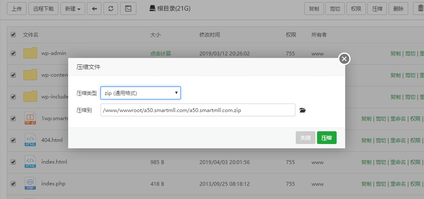Screen dimensions: 424x199
Task: Open the compression type zip dropdown
Action: [141, 93]
